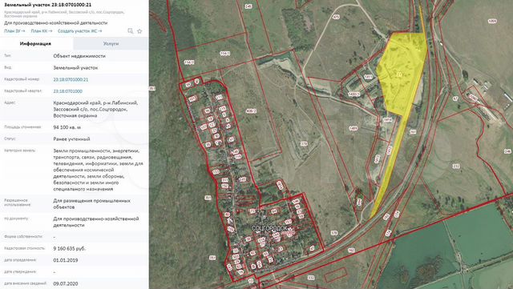This screenshot has height=289, width=513.
Task: Switch to the 'Услуги' tab
Action: (111, 43)
